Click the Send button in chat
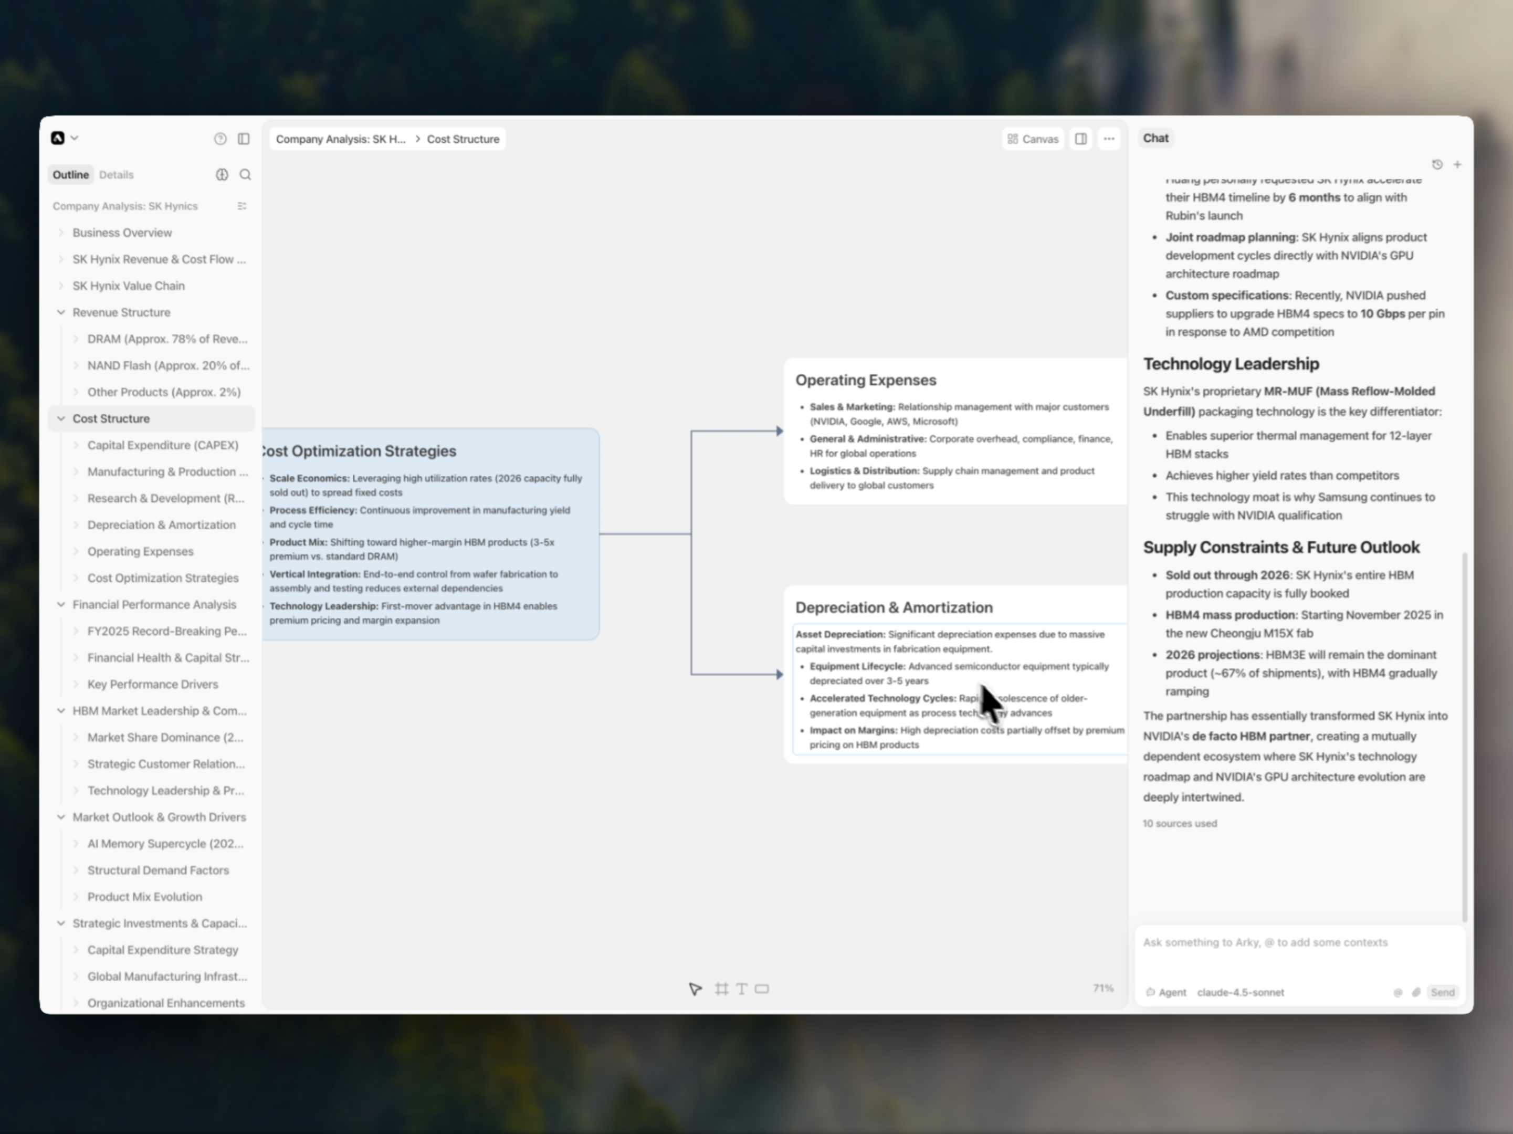The height and width of the screenshot is (1134, 1513). [1443, 992]
